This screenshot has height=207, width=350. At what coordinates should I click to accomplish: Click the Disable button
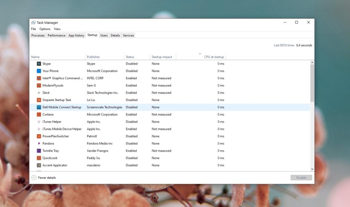[x=301, y=177]
